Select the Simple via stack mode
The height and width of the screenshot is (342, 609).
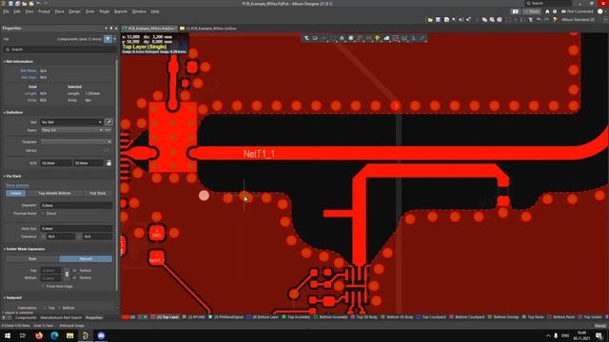click(x=15, y=193)
